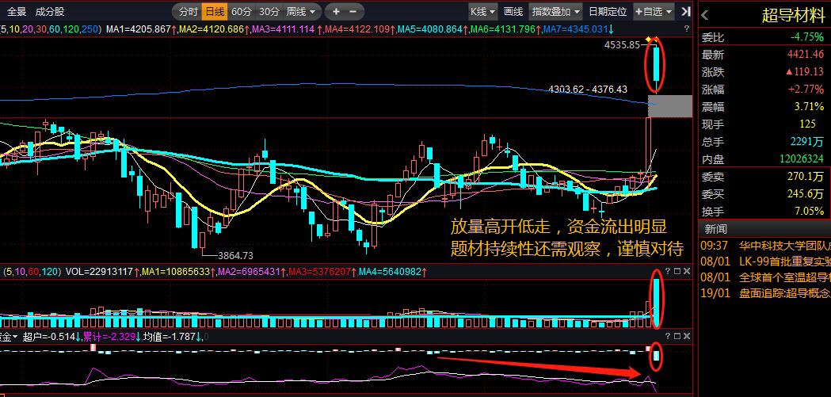
Task: Open the 日期定位 date locator
Action: pyautogui.click(x=608, y=11)
